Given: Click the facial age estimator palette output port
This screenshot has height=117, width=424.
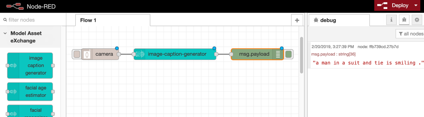Looking at the screenshot, I should [x=53, y=92].
